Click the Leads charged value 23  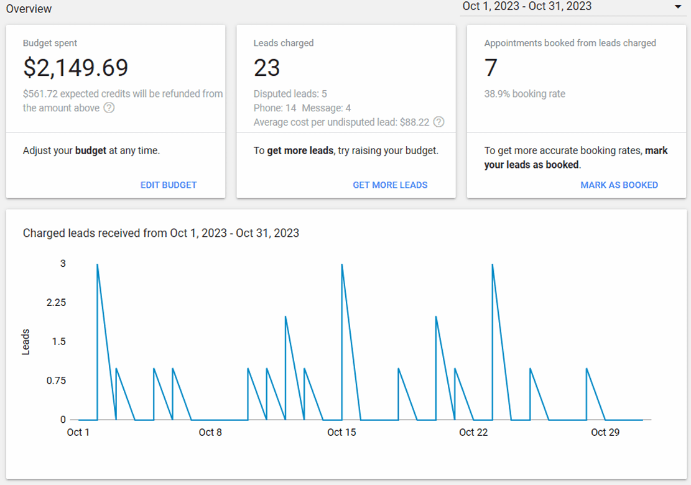[267, 68]
